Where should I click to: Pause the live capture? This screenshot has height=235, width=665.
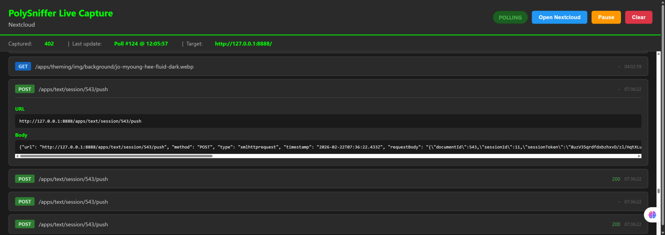(606, 17)
